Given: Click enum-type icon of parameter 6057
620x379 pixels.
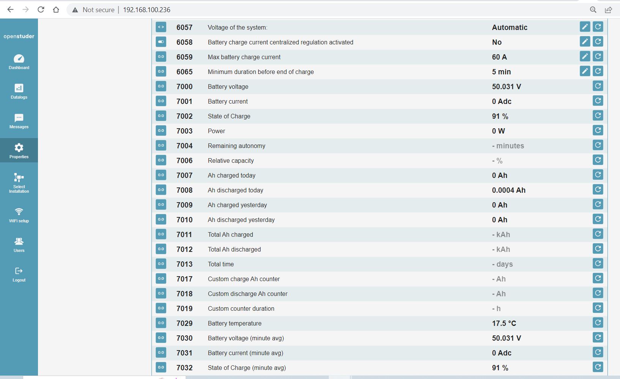Looking at the screenshot, I should (161, 27).
